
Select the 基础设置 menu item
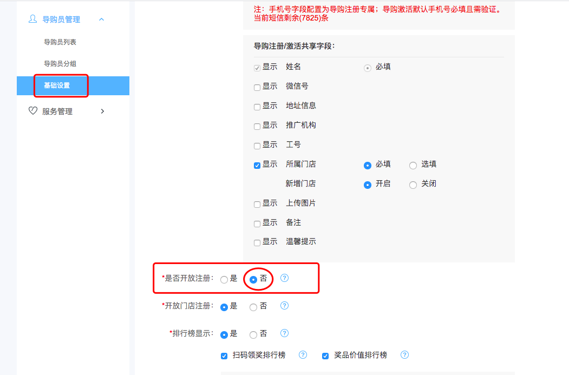[57, 85]
